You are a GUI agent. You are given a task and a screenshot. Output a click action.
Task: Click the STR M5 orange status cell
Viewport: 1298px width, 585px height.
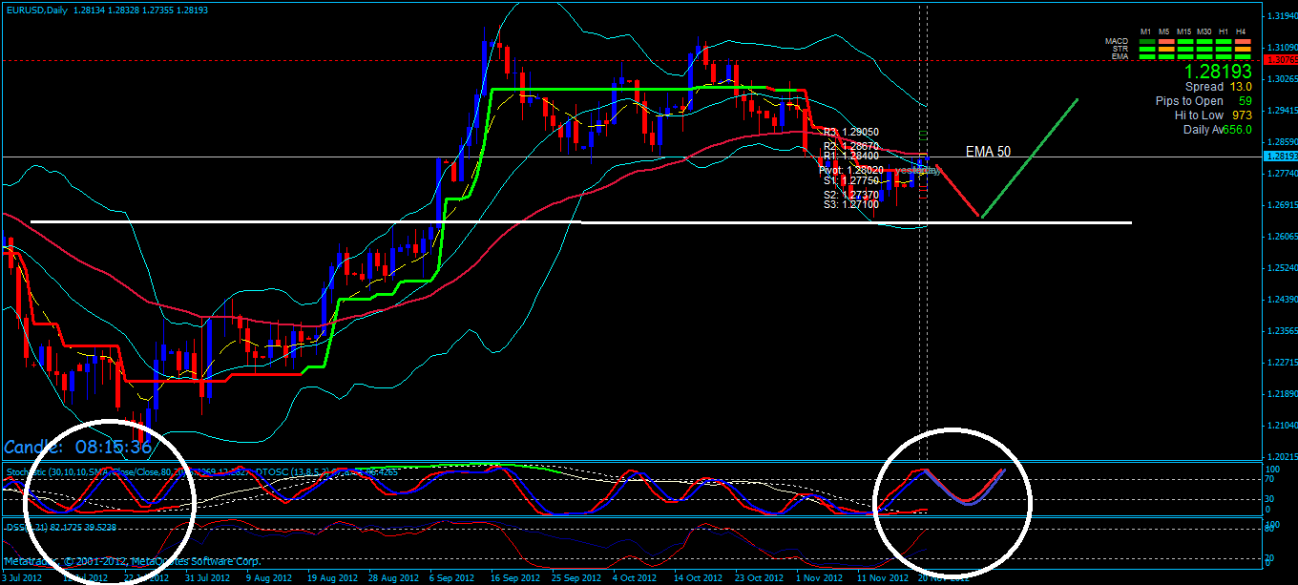pos(1166,48)
